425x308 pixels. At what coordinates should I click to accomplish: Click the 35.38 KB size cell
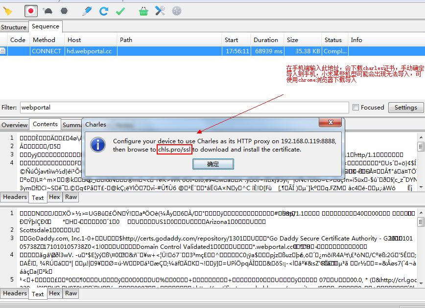click(x=303, y=51)
